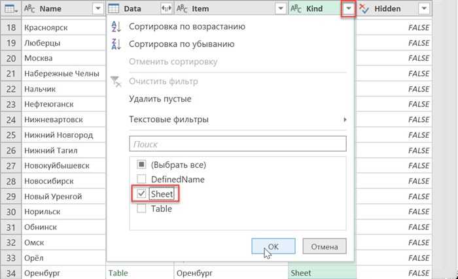Viewport: 458px width, 279px height.
Task: Click the table type icon of Data column
Action: (114, 8)
